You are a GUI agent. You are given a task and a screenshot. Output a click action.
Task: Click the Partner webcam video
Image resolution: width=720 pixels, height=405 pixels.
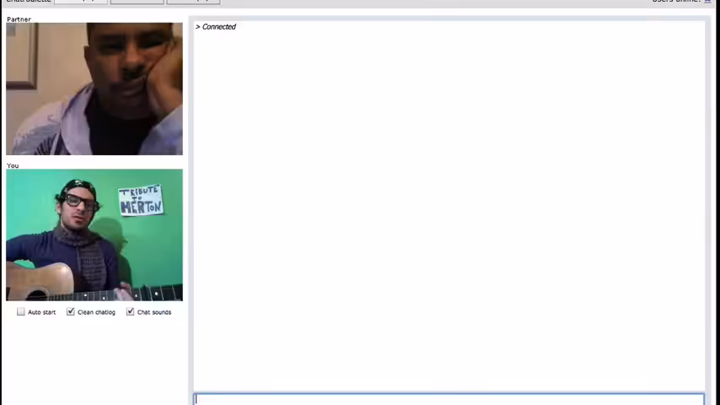pyautogui.click(x=94, y=89)
